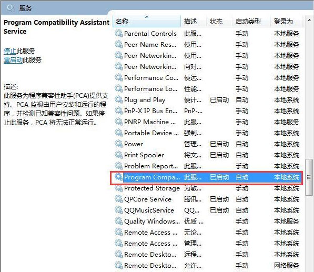This screenshot has width=314, height=272.
Task: Click 已启动 status in Print Spooler row
Action: (x=219, y=155)
